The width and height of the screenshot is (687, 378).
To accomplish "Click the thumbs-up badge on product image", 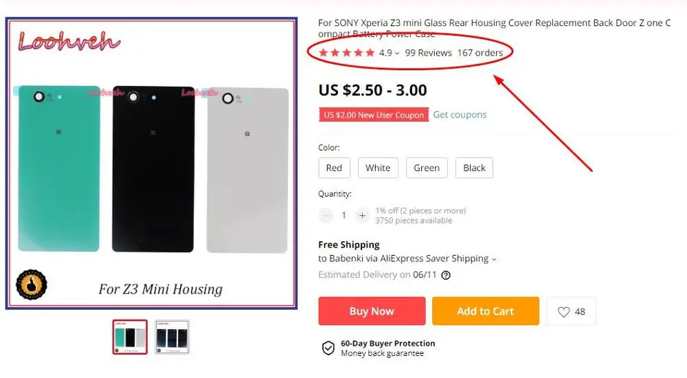I will pos(32,285).
